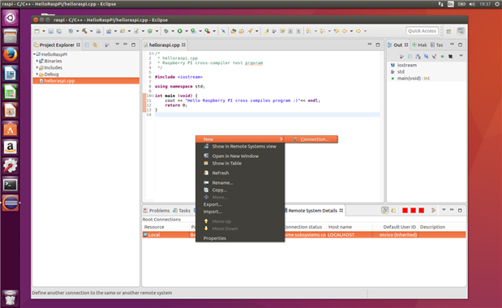Image resolution: width=502 pixels, height=308 pixels.
Task: Open Ubuntu Software from the launcher
Action: (11, 129)
